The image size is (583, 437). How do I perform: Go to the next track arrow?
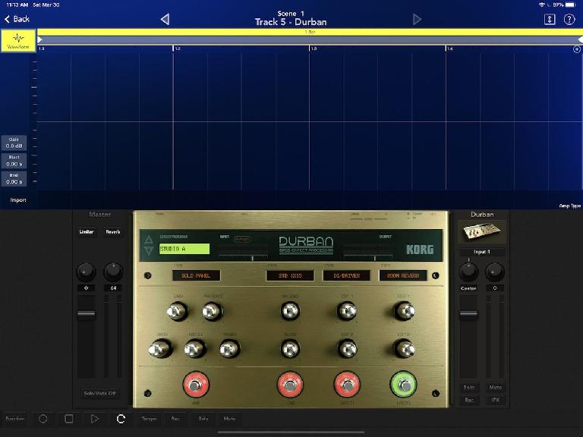click(417, 19)
